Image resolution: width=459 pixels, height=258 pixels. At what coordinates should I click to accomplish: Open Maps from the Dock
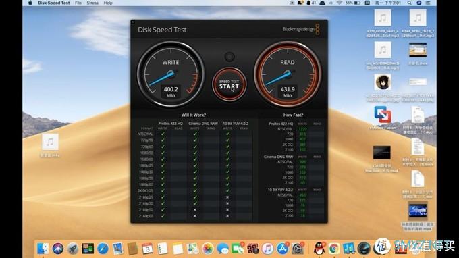click(x=192, y=249)
